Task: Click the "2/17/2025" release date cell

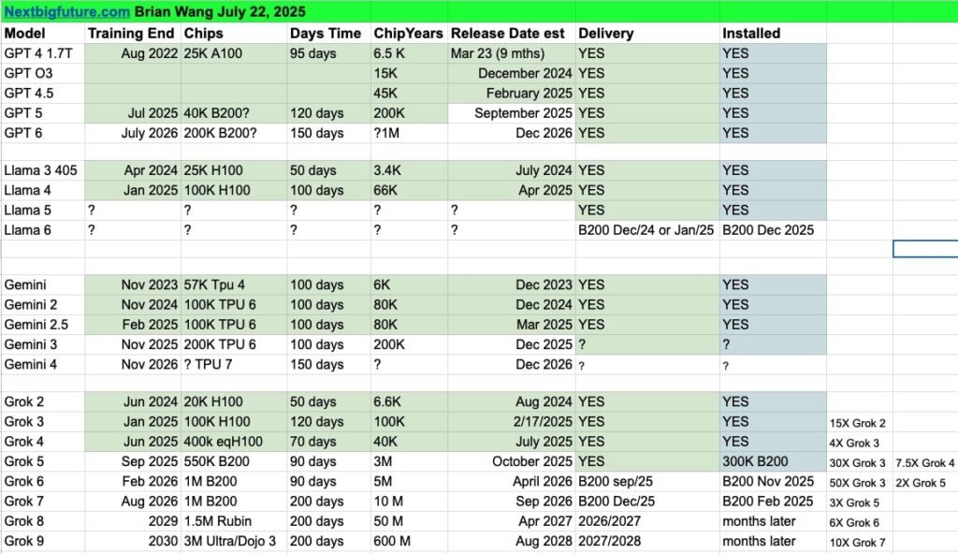Action: (512, 421)
